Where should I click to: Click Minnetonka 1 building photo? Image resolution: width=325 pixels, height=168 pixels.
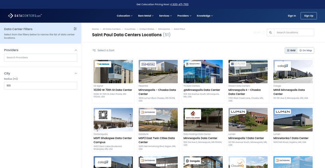293,120
